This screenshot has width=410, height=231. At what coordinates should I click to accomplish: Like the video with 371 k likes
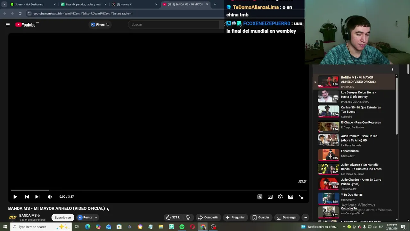173,218
